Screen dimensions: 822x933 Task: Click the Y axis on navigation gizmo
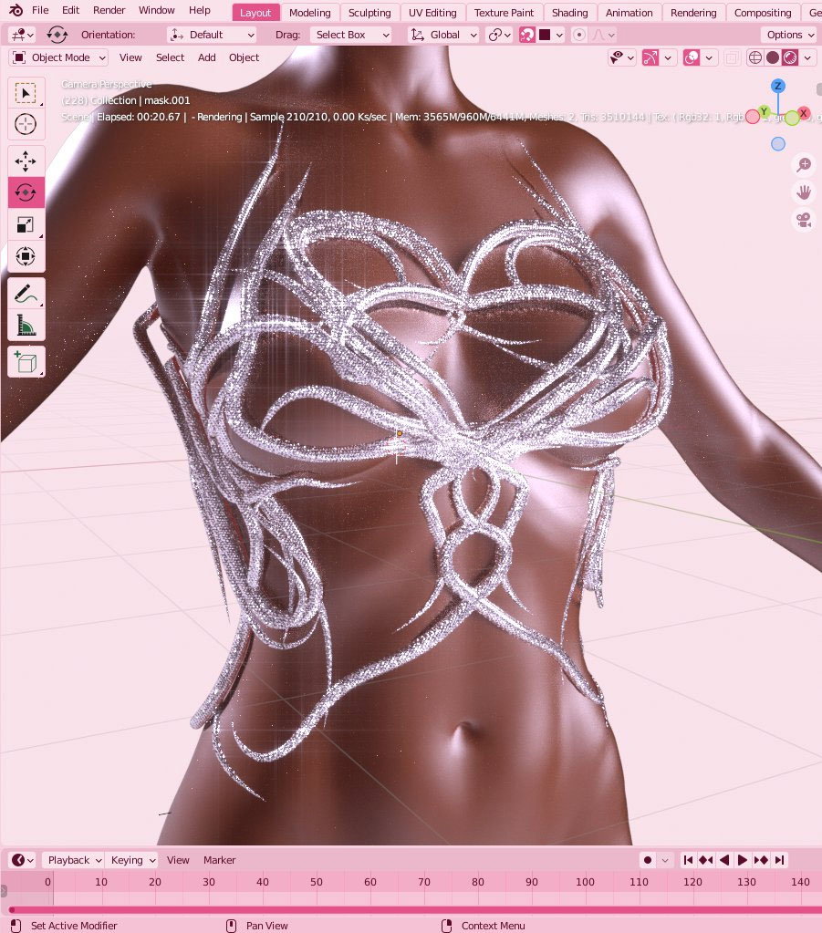[764, 111]
